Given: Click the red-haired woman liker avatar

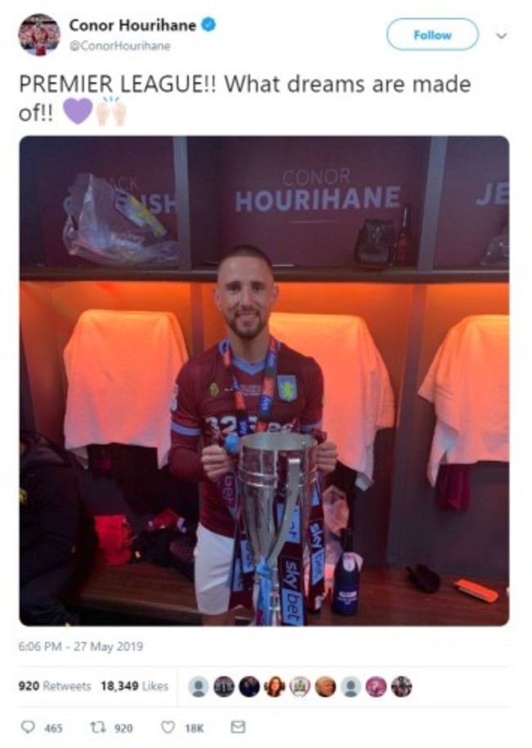Looking at the screenshot, I should pyautogui.click(x=274, y=687).
